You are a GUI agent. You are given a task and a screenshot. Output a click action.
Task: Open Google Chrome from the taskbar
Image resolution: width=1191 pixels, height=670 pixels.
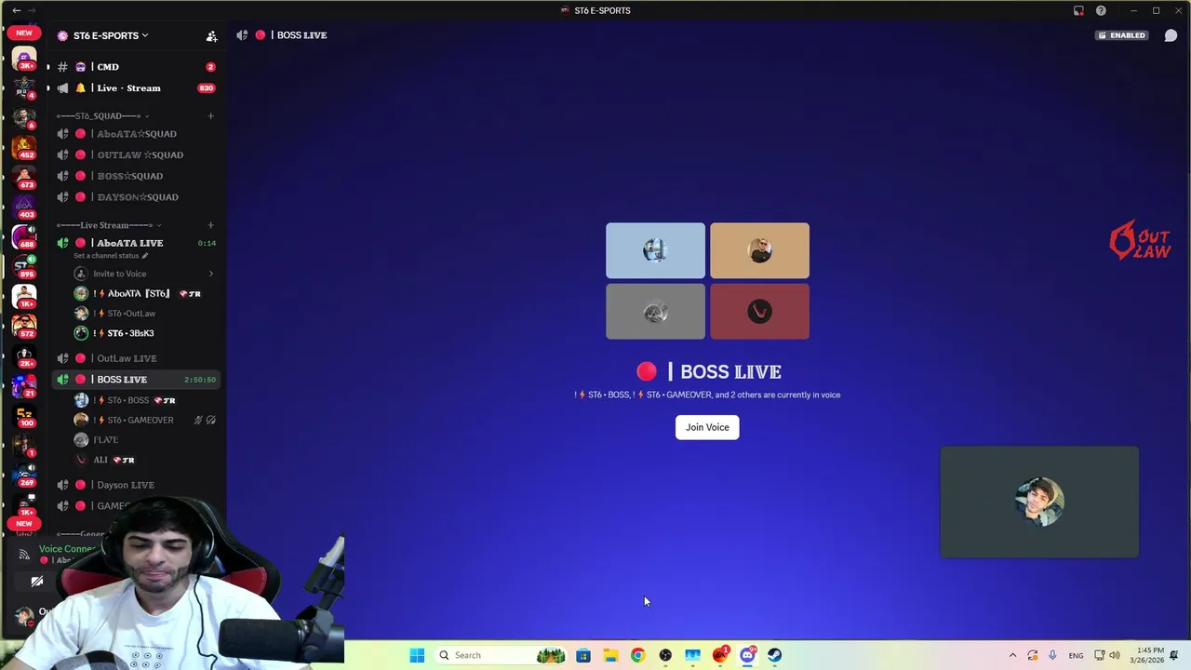(637, 655)
